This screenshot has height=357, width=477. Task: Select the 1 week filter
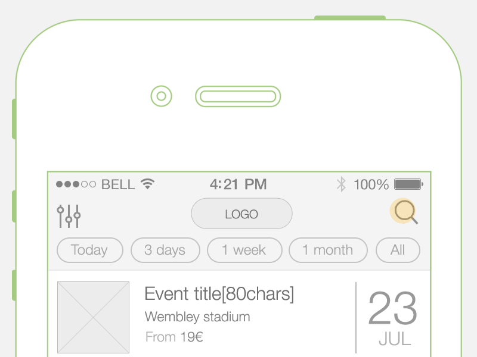point(244,250)
